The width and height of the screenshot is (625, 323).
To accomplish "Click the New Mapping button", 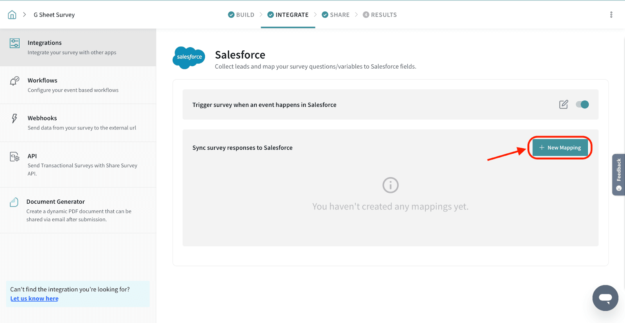I will point(560,148).
